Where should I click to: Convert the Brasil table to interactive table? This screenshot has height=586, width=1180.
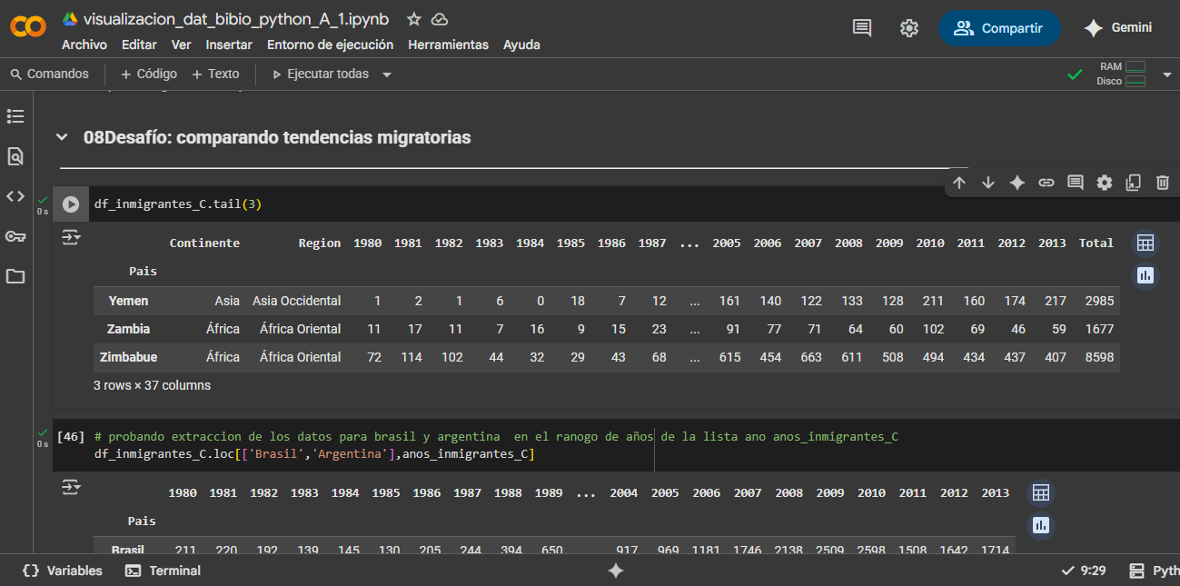click(1041, 492)
